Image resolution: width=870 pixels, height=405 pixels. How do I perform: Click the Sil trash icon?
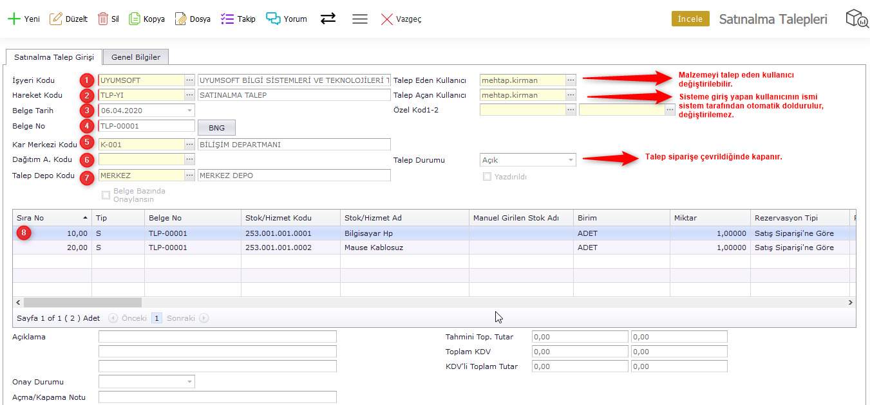point(103,19)
